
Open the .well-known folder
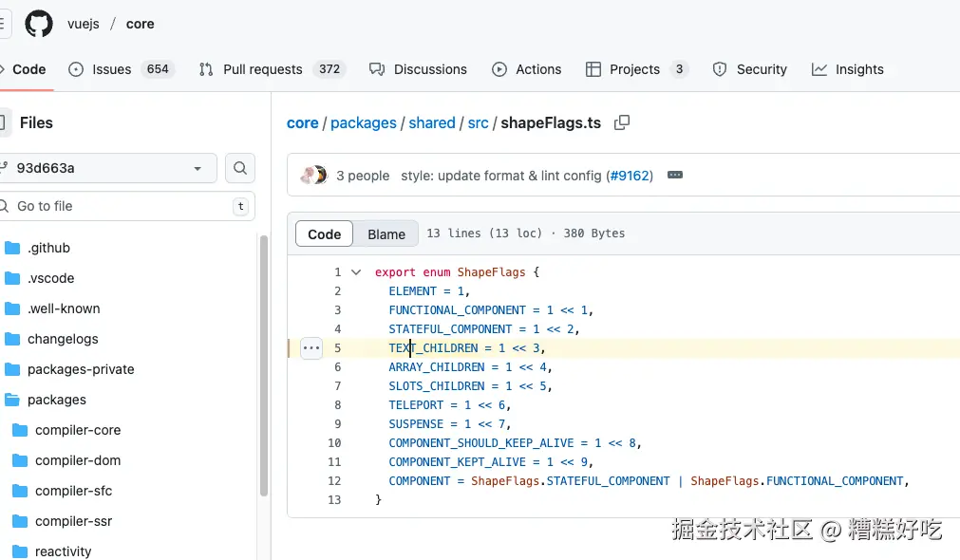[x=64, y=308]
